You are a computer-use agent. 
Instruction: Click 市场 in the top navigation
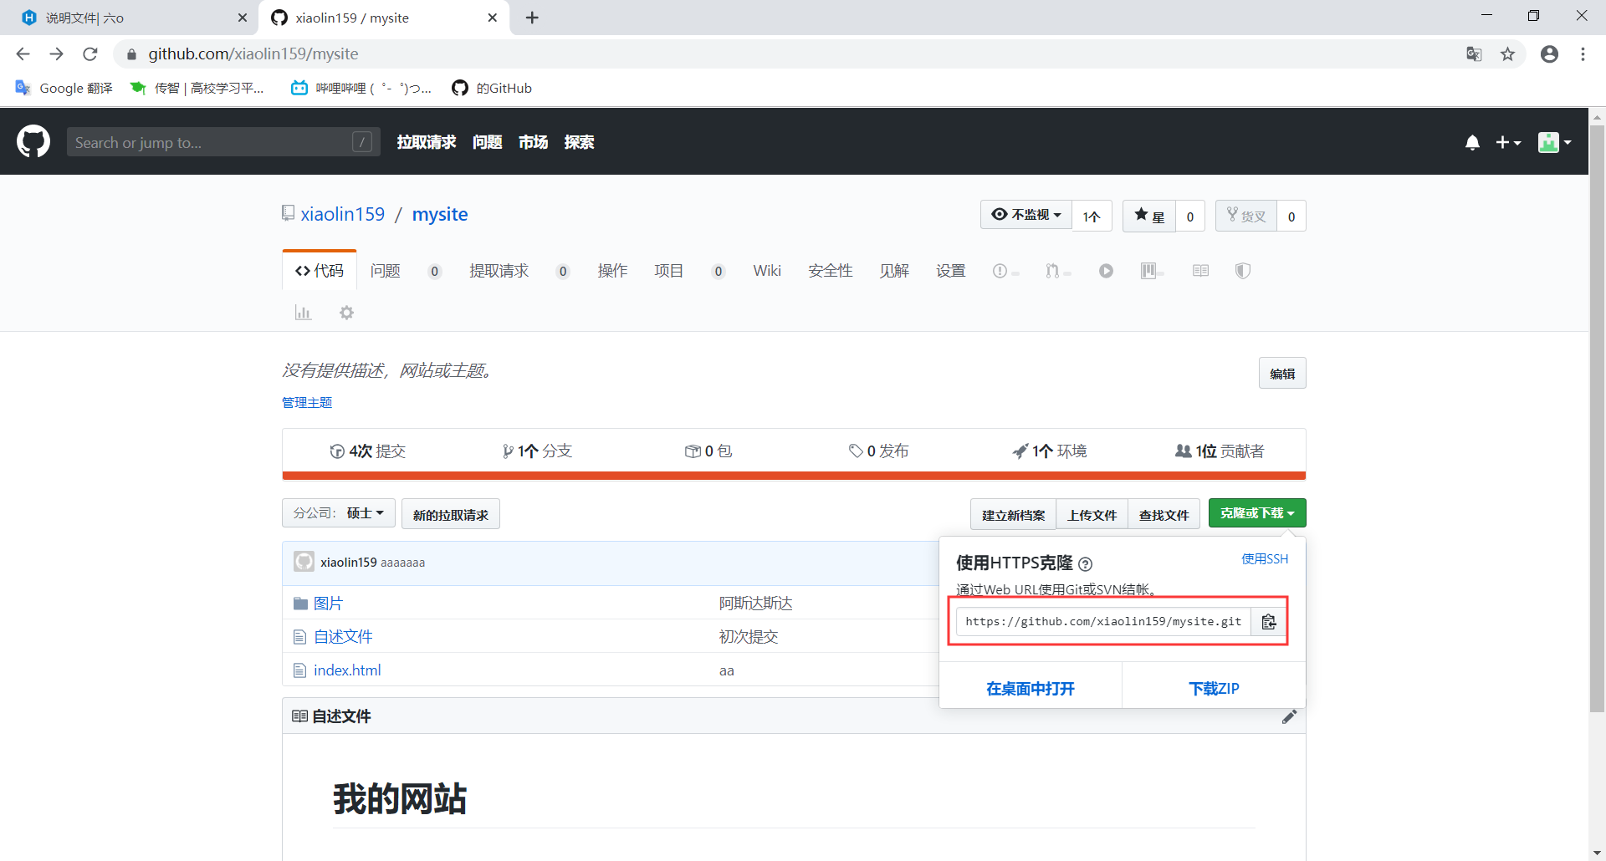[x=534, y=142]
